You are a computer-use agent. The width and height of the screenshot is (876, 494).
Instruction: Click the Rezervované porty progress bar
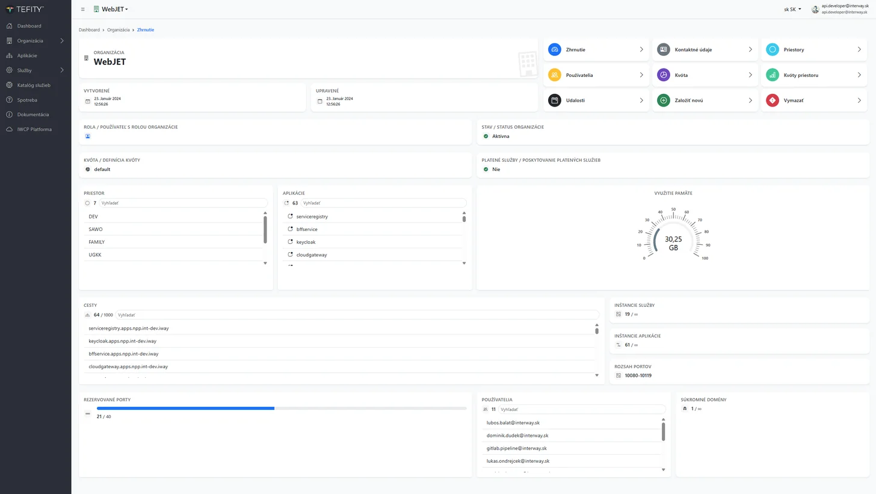(x=282, y=409)
